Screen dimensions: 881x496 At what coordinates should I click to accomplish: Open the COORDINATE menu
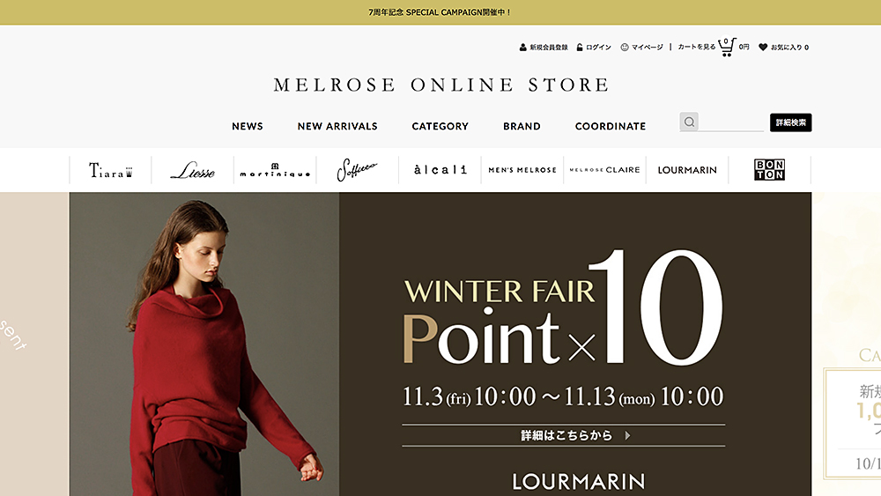(x=611, y=126)
